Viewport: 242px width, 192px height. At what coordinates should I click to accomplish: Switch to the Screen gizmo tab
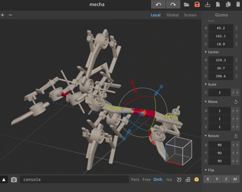click(x=190, y=15)
